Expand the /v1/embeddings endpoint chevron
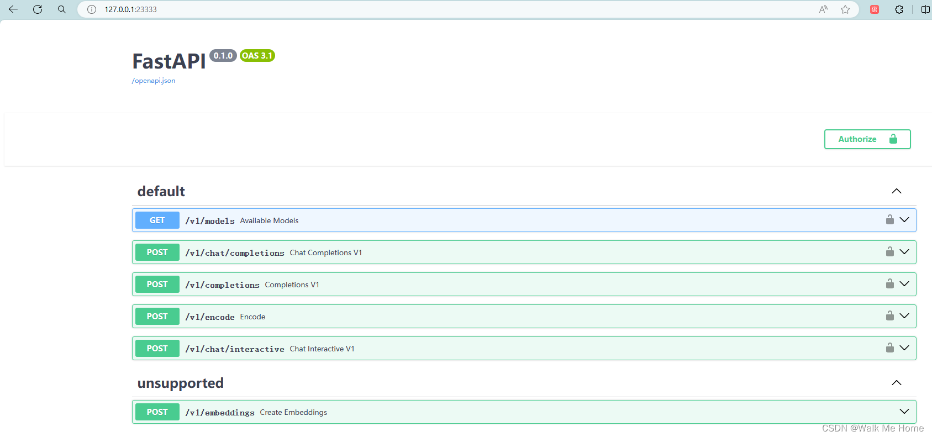932x437 pixels. (904, 412)
